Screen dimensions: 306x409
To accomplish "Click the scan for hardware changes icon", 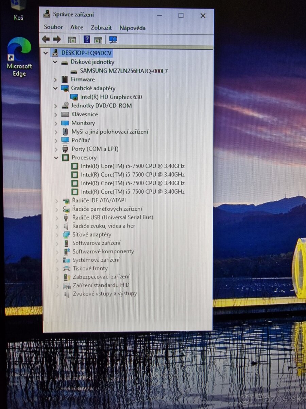I will [x=113, y=39].
